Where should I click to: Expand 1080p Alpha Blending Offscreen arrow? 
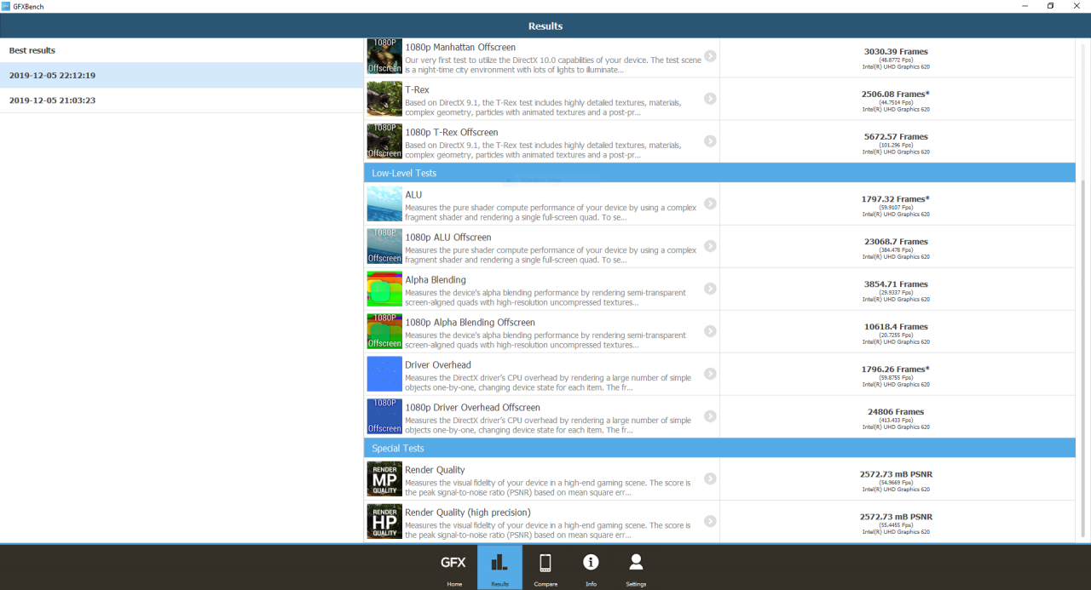pyautogui.click(x=710, y=331)
